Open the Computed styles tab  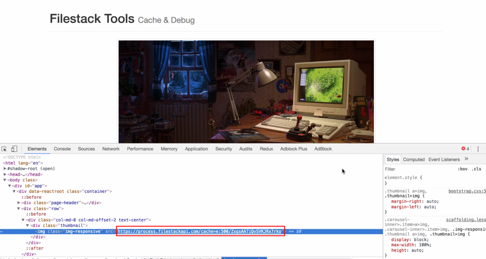pyautogui.click(x=414, y=159)
